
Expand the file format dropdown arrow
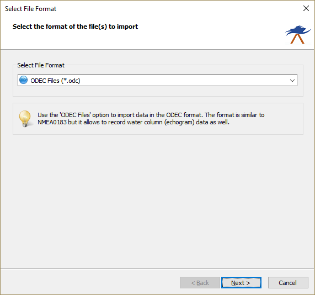(292, 81)
